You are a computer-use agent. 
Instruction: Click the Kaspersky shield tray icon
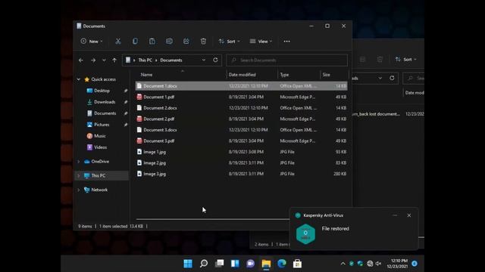[x=352, y=264]
